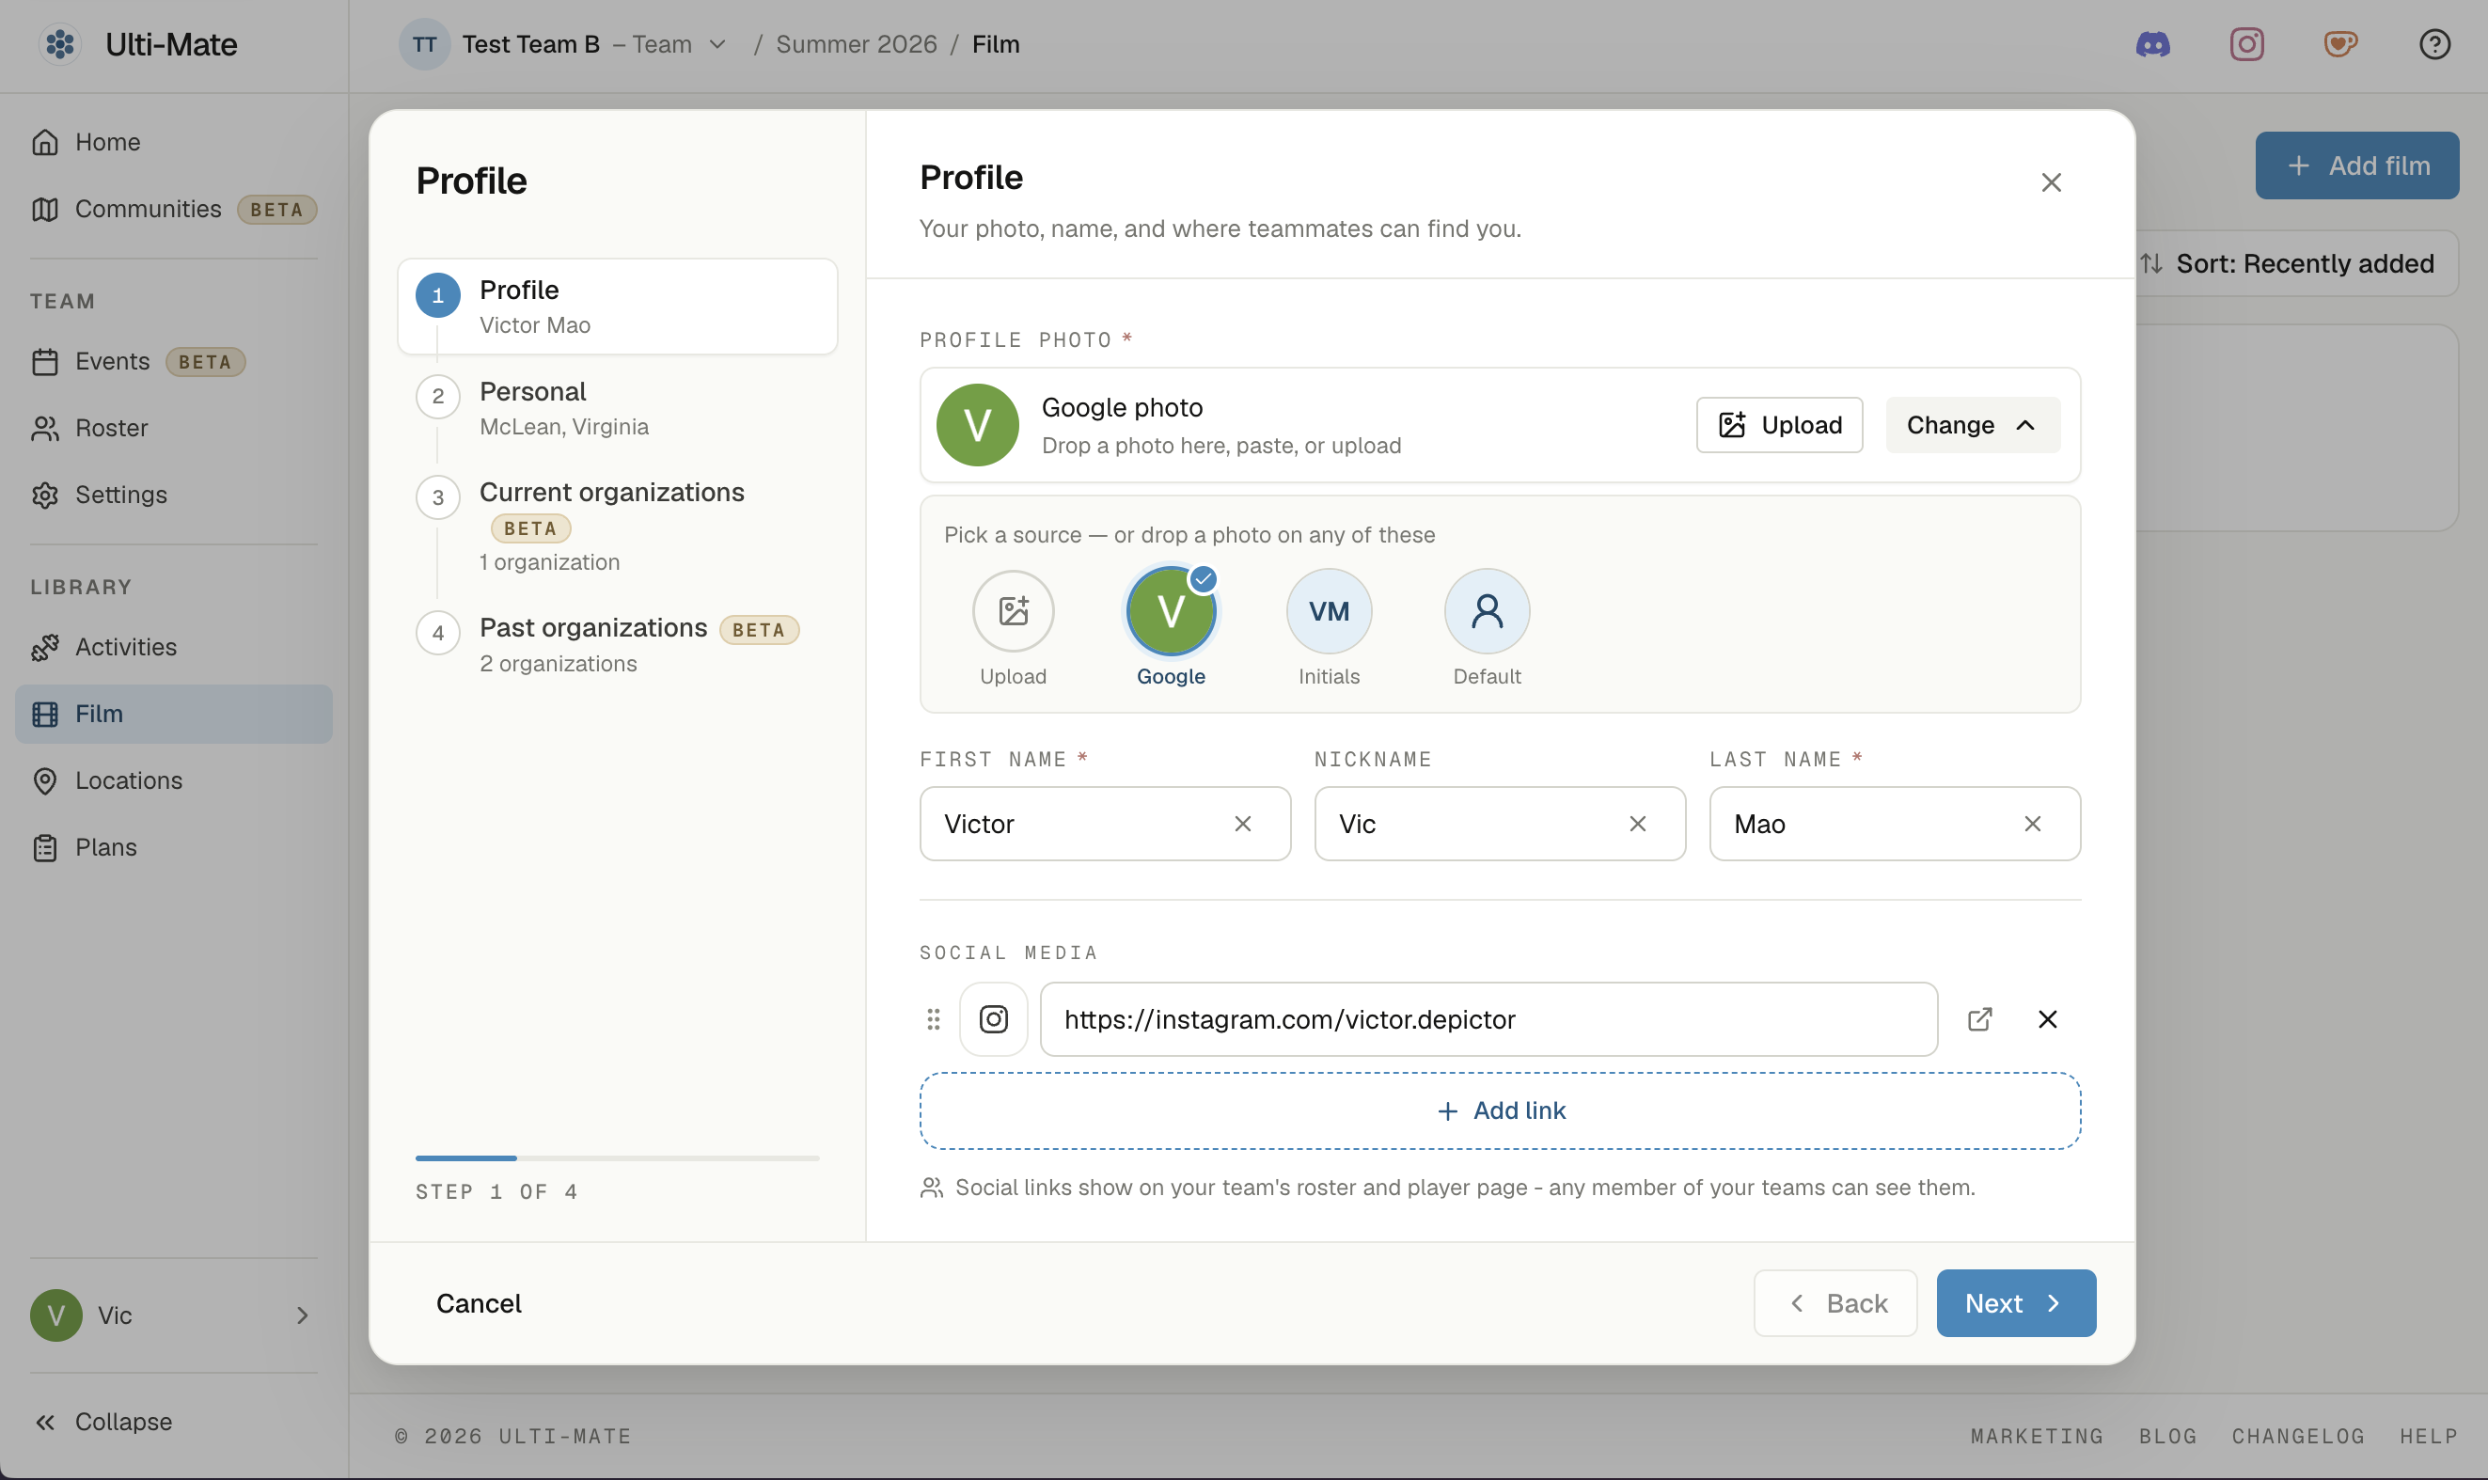
Task: Close the Profile dialog with X
Action: (2051, 182)
